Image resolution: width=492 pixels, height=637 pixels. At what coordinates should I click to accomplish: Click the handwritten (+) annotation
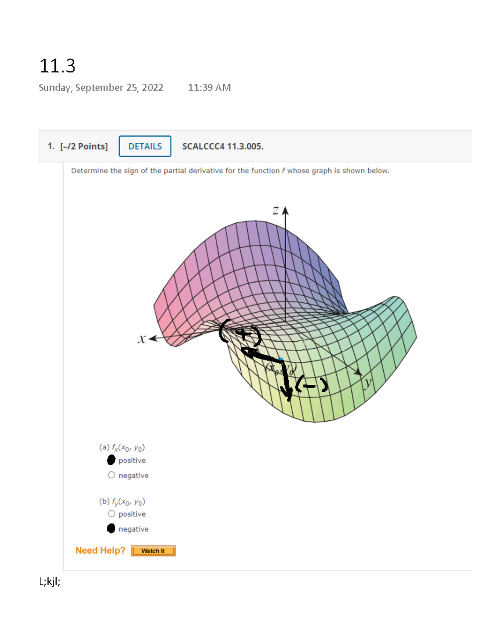pyautogui.click(x=241, y=333)
